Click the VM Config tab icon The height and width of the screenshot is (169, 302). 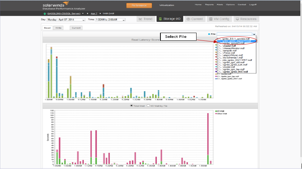click(x=211, y=19)
